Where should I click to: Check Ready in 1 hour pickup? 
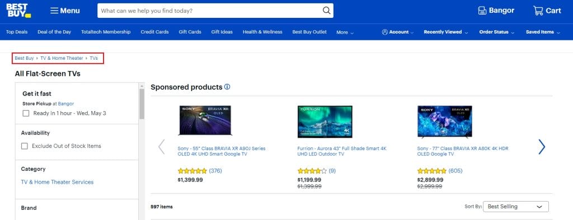pyautogui.click(x=26, y=113)
